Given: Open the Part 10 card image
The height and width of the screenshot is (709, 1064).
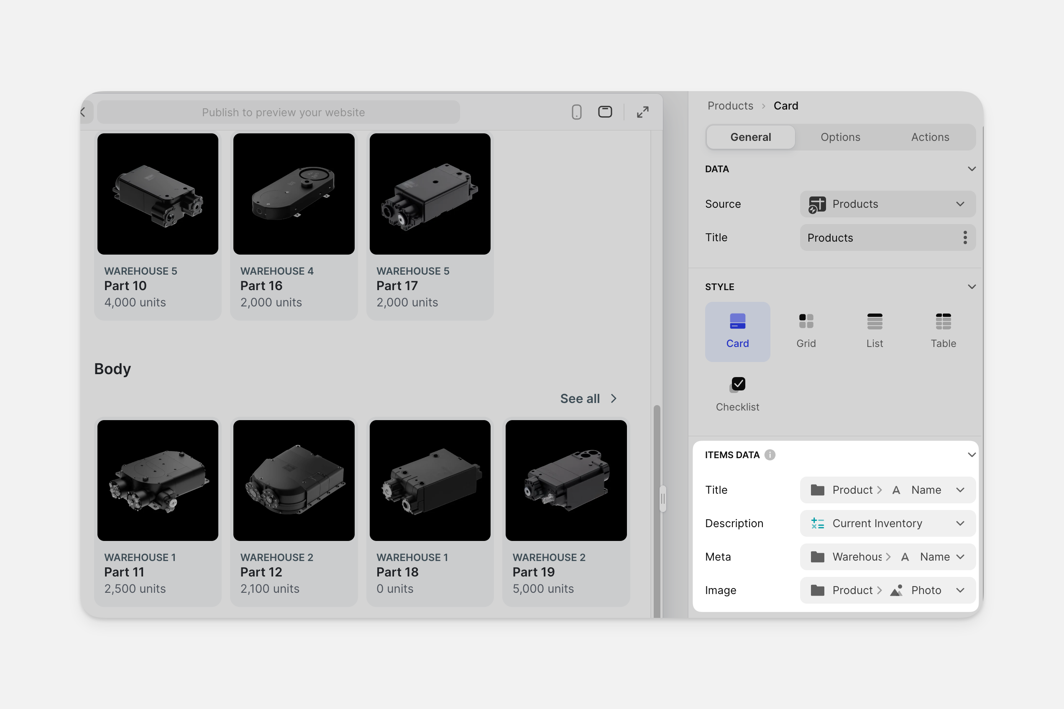Looking at the screenshot, I should pyautogui.click(x=158, y=194).
